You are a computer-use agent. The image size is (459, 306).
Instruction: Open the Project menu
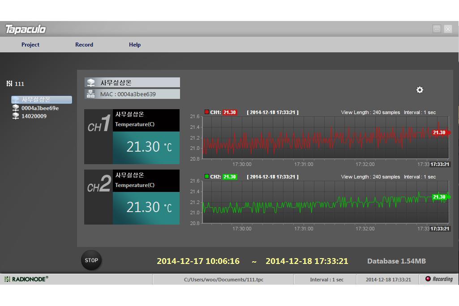point(30,45)
